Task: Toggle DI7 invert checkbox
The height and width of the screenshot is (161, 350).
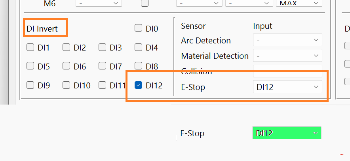Action: click(102, 66)
